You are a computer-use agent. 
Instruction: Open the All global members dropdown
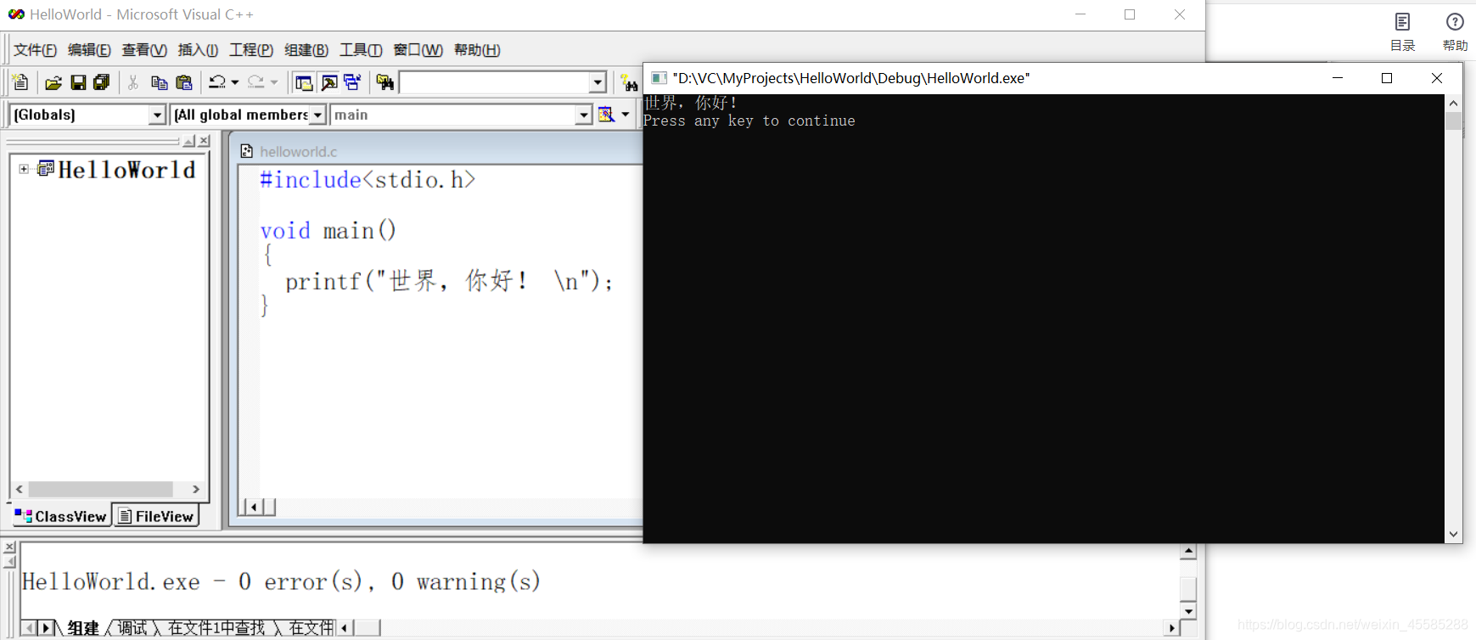(318, 115)
